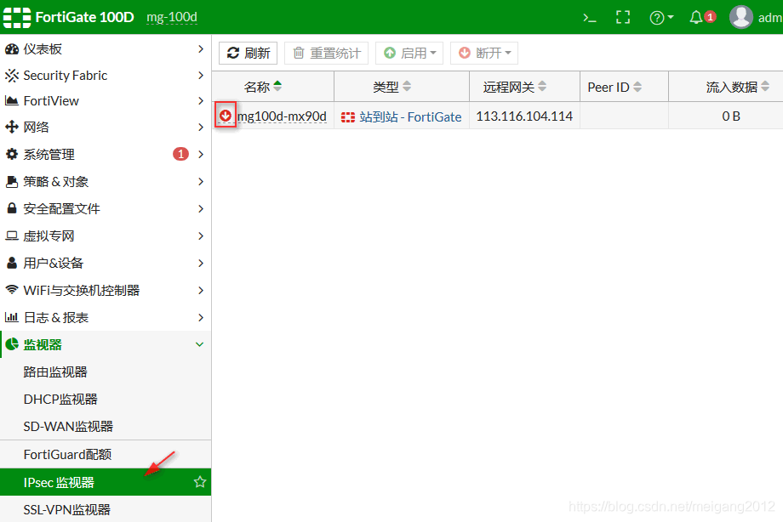
Task: Open 策略 & 对象 menu
Action: pyautogui.click(x=106, y=182)
